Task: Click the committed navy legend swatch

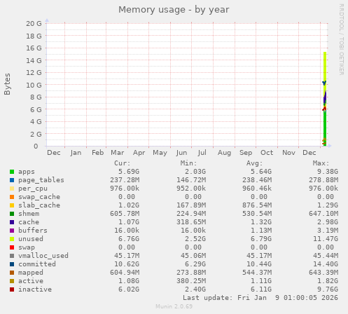Action: tap(12, 264)
